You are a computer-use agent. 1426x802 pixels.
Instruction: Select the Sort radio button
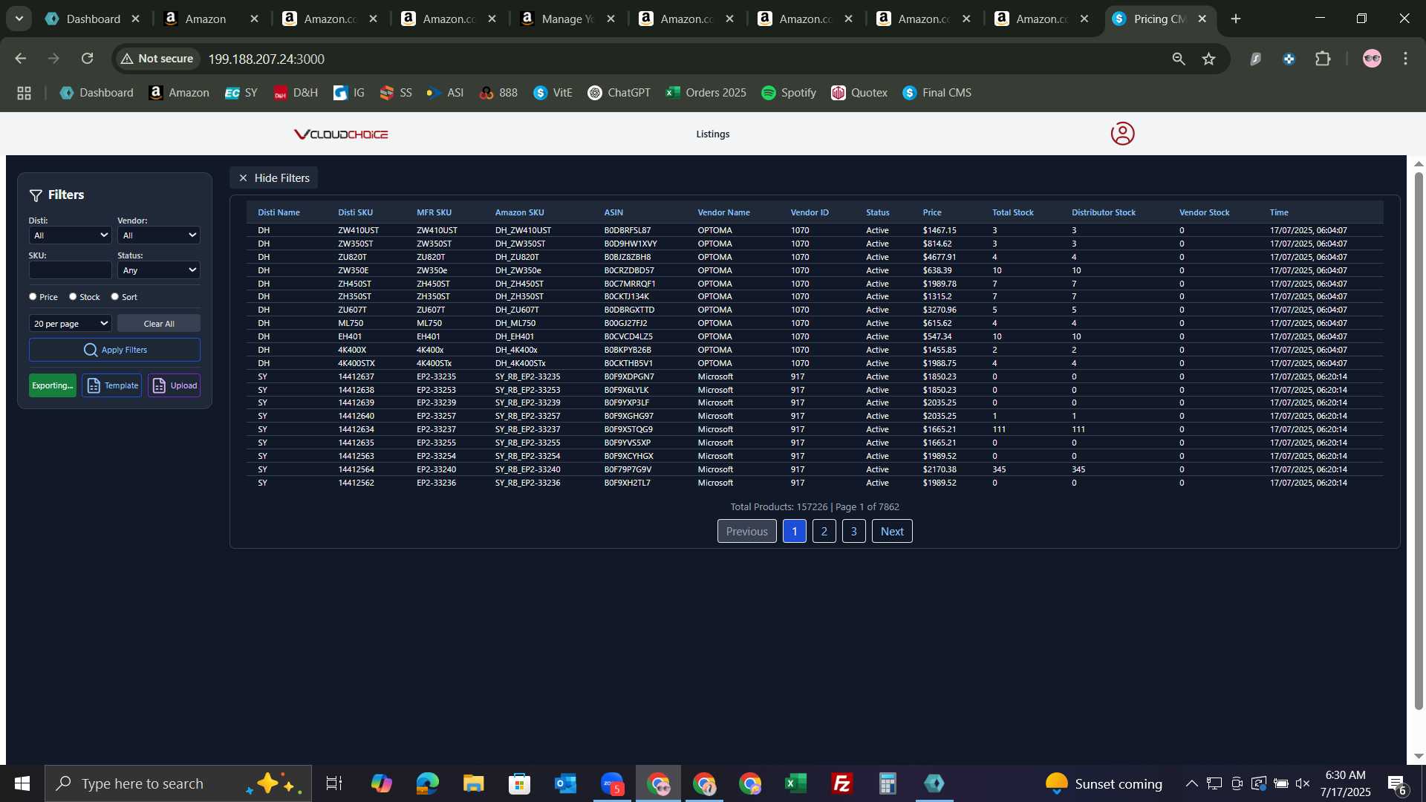click(114, 296)
